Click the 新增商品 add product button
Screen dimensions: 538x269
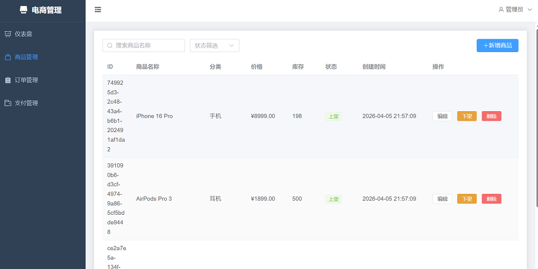click(x=497, y=46)
